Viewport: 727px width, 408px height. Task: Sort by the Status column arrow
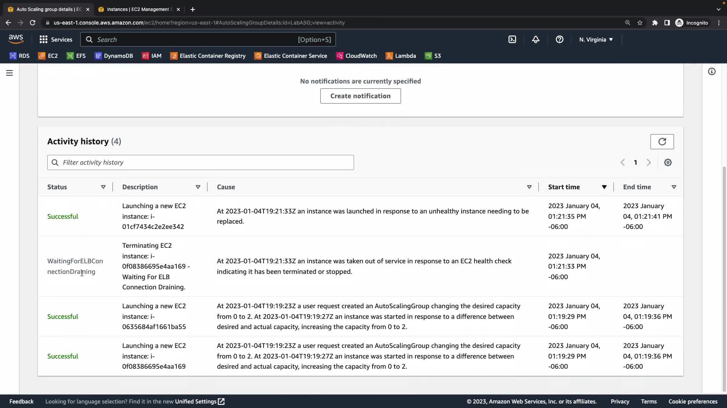[103, 187]
